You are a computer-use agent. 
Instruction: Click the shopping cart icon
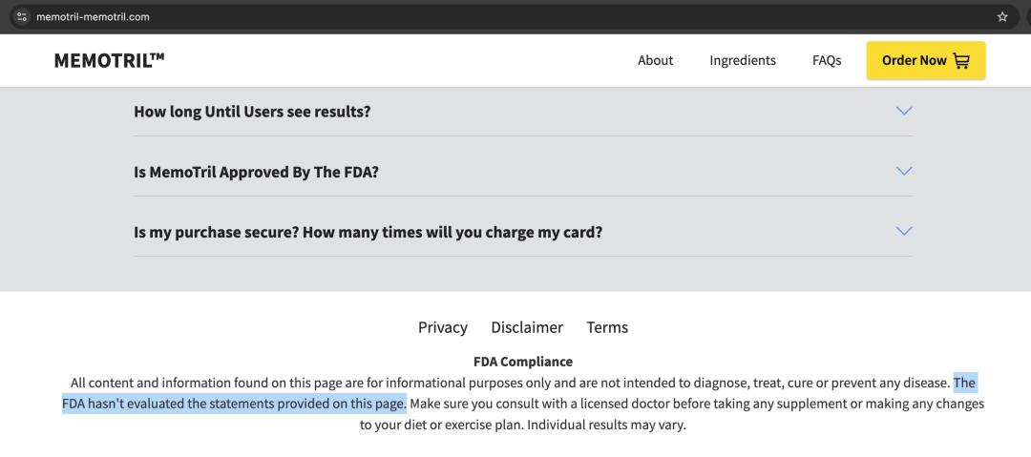click(x=961, y=61)
